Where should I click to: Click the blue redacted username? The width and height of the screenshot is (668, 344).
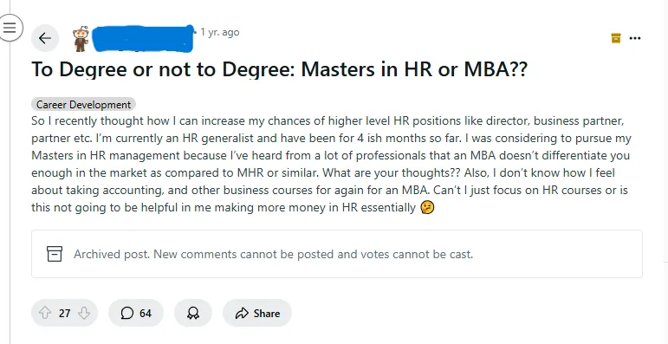[x=143, y=39]
